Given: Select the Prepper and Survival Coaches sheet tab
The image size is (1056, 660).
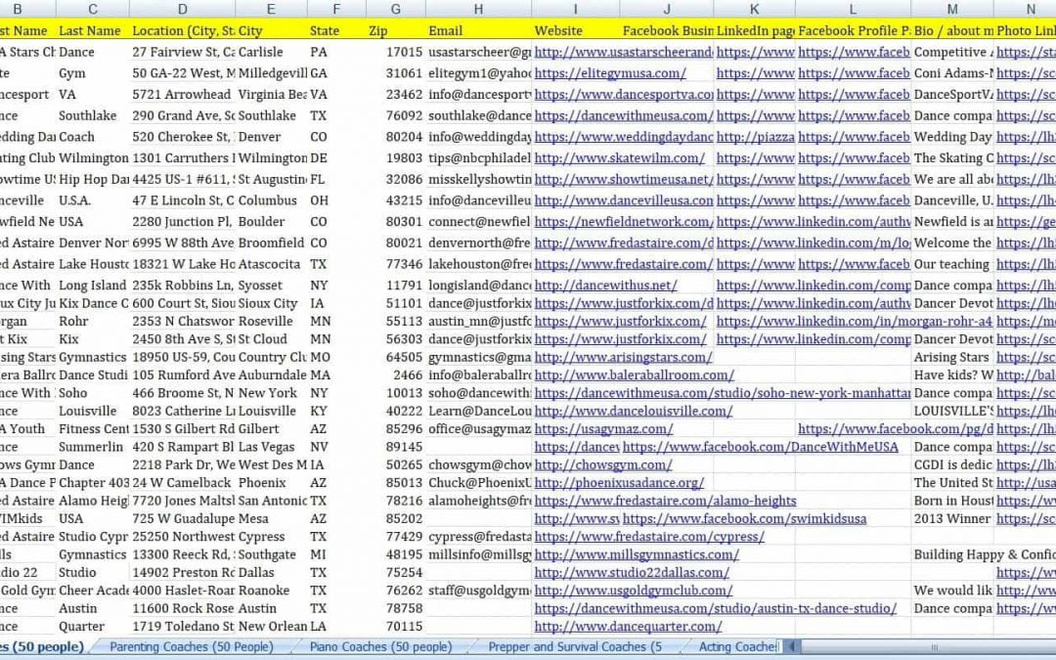Looking at the screenshot, I should [575, 646].
